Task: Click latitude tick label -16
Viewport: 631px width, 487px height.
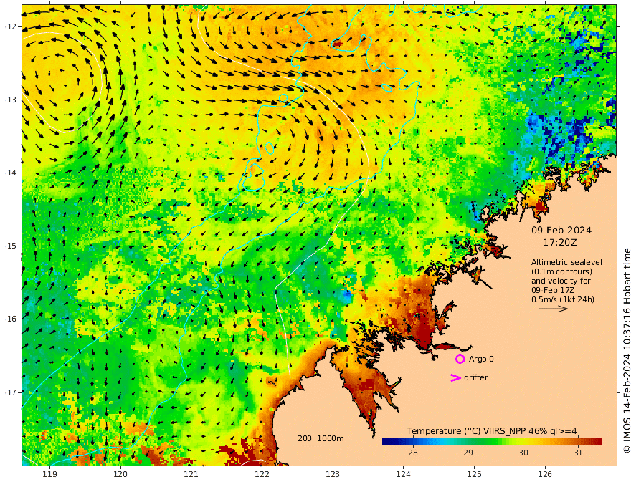Action: click(x=10, y=319)
